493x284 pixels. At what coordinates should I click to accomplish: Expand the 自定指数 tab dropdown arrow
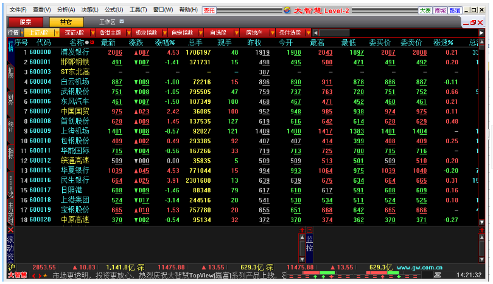pyautogui.click(x=201, y=33)
